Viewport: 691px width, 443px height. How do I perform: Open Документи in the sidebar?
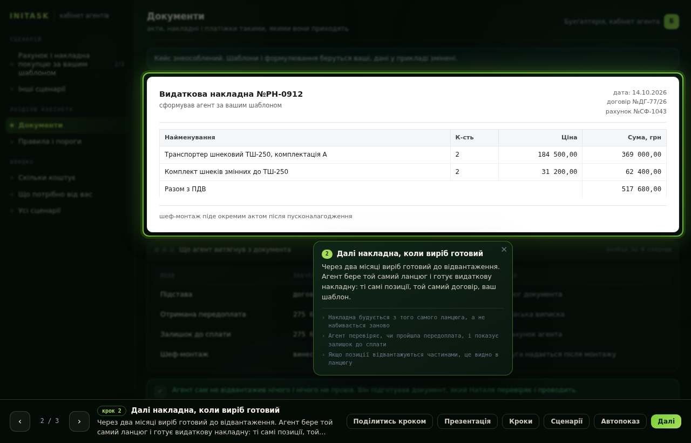tap(67, 125)
